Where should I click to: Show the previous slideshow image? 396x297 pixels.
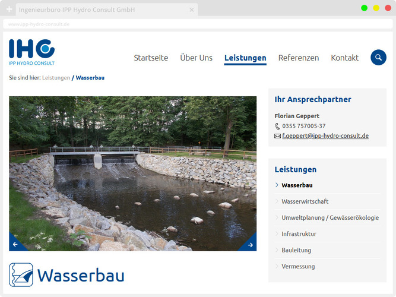coord(15,244)
